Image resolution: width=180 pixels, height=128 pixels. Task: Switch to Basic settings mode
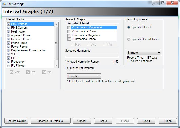pyautogui.click(x=103, y=121)
